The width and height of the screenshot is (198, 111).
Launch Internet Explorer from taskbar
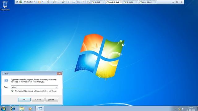[13, 109]
